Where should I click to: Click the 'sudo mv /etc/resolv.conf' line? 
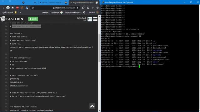(x=33, y=93)
